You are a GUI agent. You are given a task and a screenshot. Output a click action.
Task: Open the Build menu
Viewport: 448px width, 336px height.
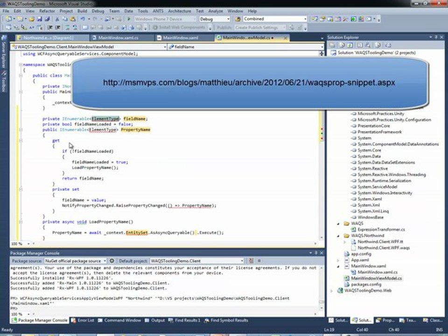click(x=82, y=11)
